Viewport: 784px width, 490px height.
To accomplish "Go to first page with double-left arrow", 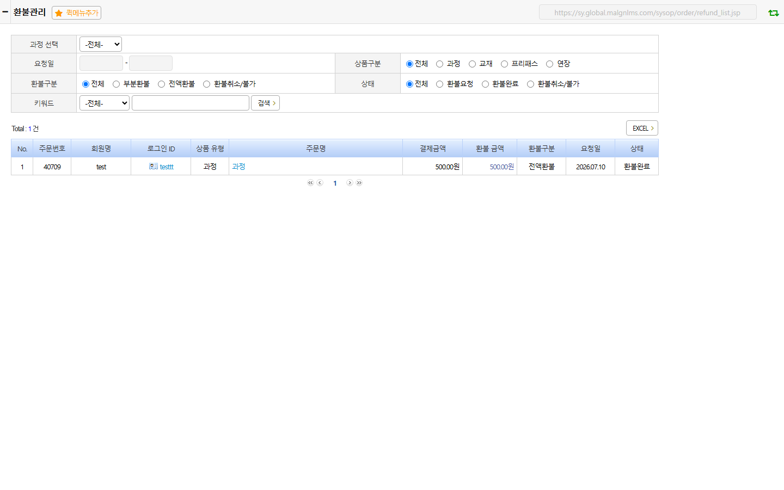I will pos(310,183).
